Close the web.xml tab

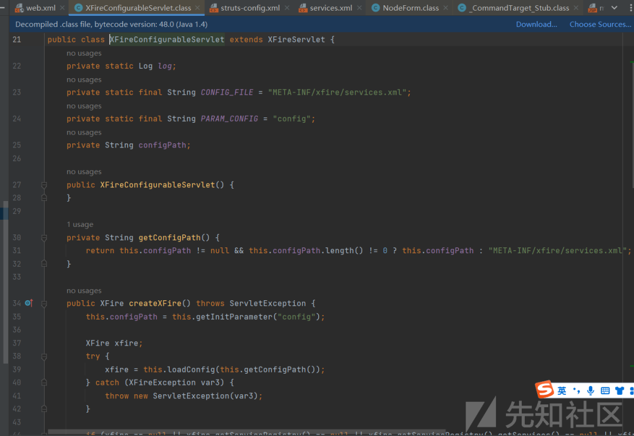[62, 8]
